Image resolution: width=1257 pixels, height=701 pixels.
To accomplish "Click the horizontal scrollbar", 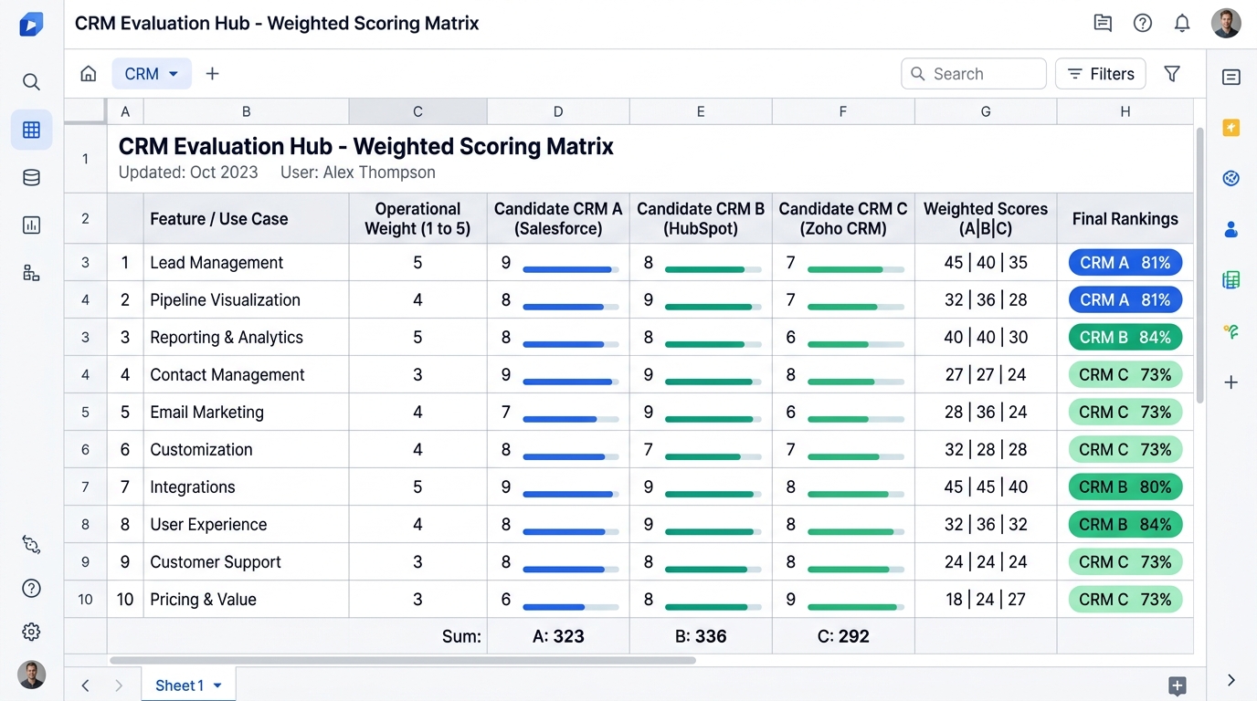I will click(x=403, y=660).
